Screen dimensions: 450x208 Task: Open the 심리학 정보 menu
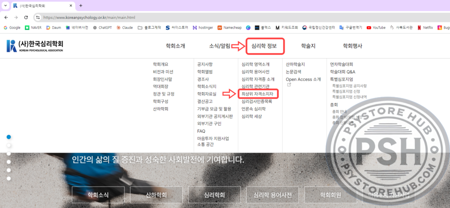(264, 46)
